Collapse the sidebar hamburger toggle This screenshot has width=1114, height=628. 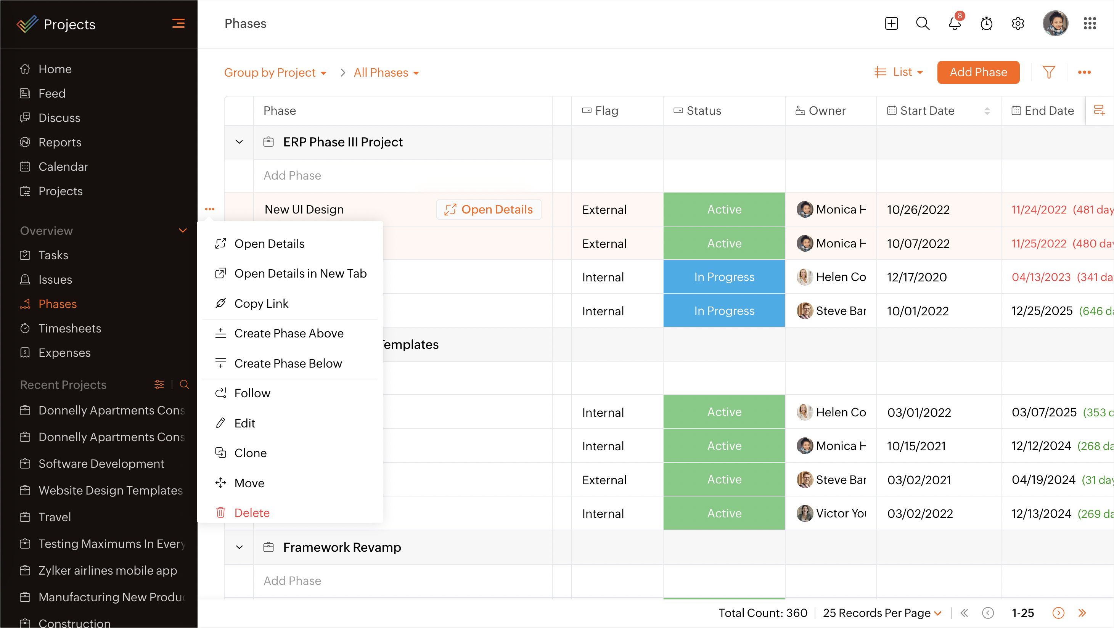(x=178, y=24)
